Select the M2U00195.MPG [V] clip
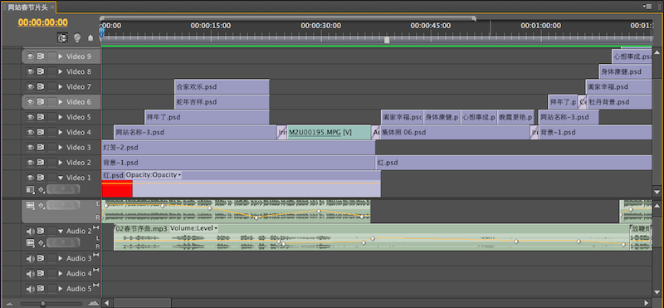Image resolution: width=664 pixels, height=308 pixels. point(329,132)
